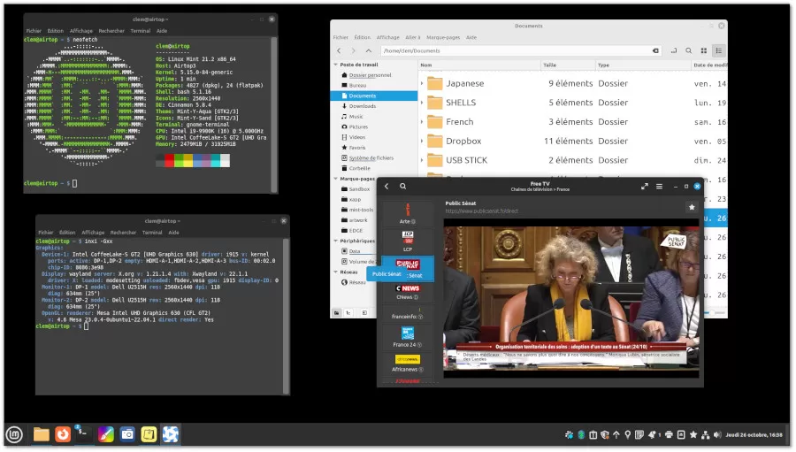Expand the Dropbox folder tree arrow
This screenshot has width=796, height=452.
[422, 141]
